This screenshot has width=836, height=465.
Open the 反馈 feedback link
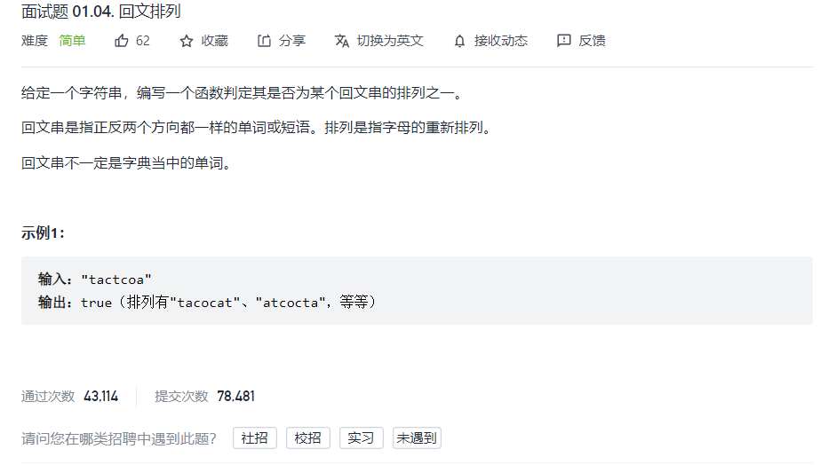[x=592, y=41]
